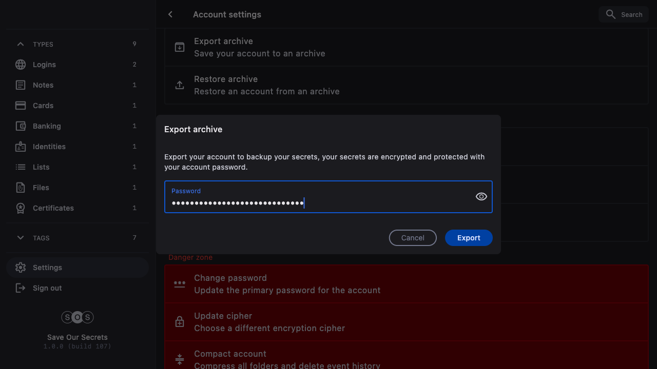Click the Cards credit card icon
Screen dimensions: 657x369
pos(21,106)
